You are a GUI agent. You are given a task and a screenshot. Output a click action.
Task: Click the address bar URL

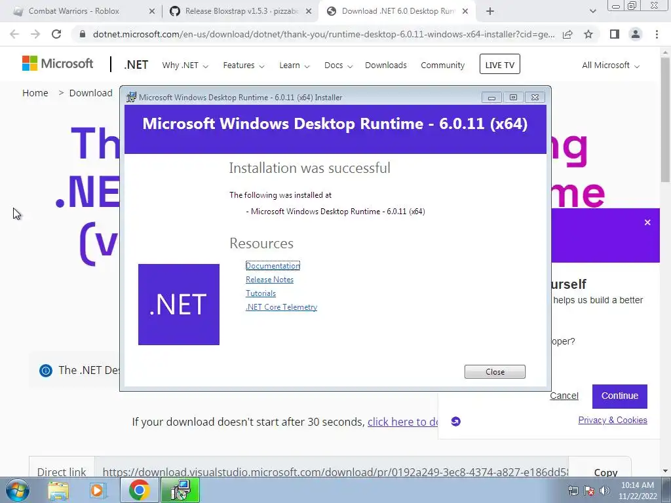pos(324,34)
